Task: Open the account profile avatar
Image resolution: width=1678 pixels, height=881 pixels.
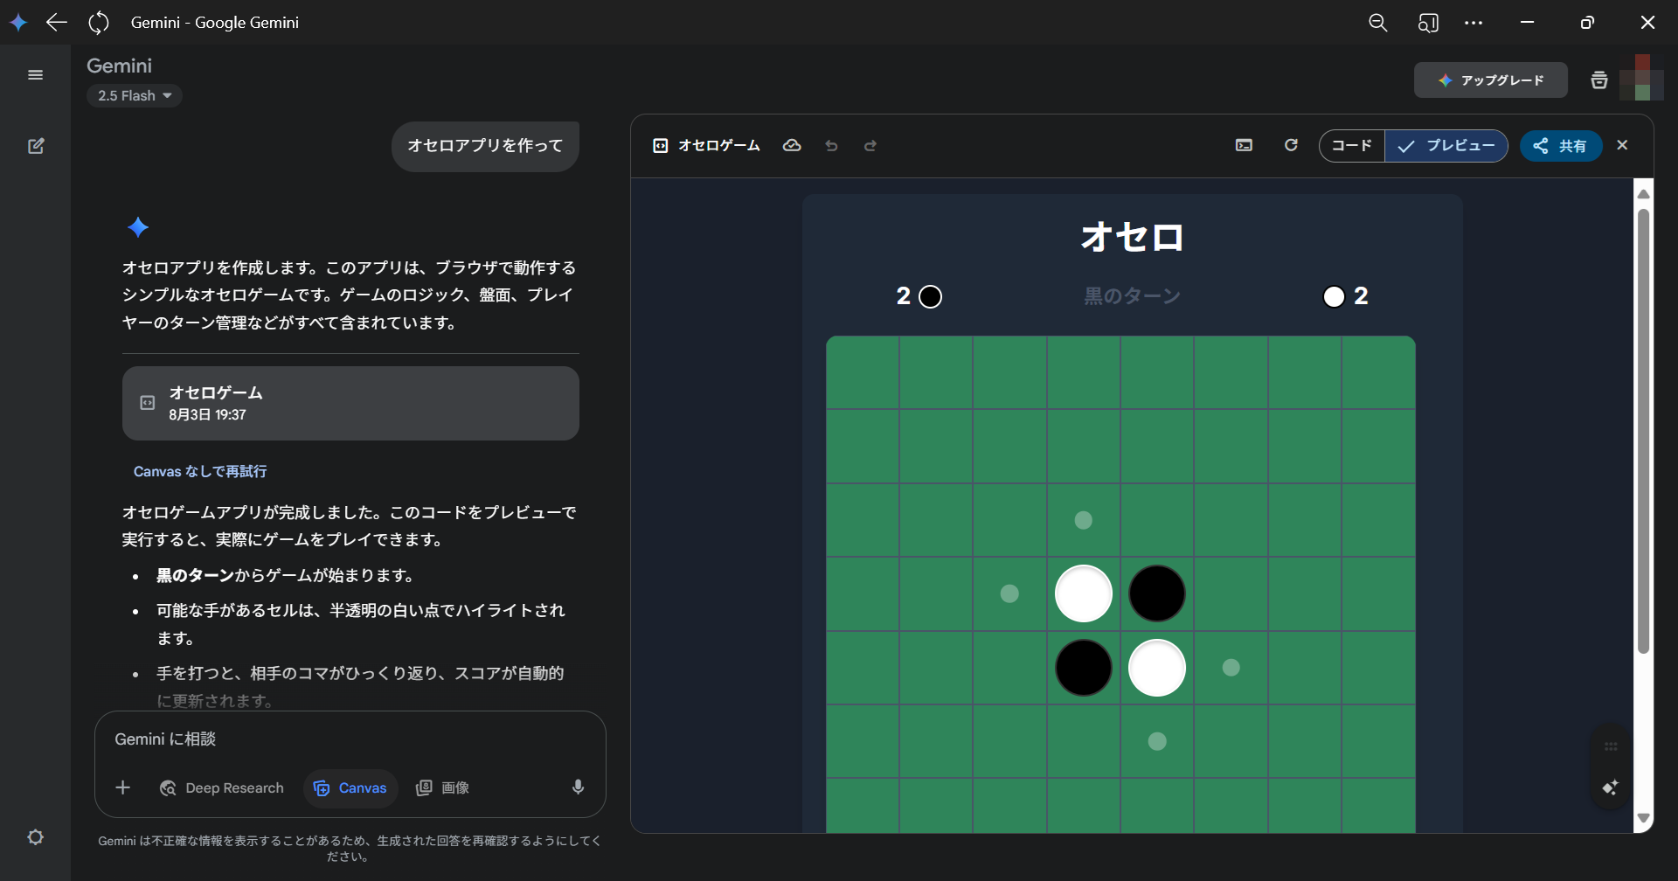Action: (x=1642, y=78)
